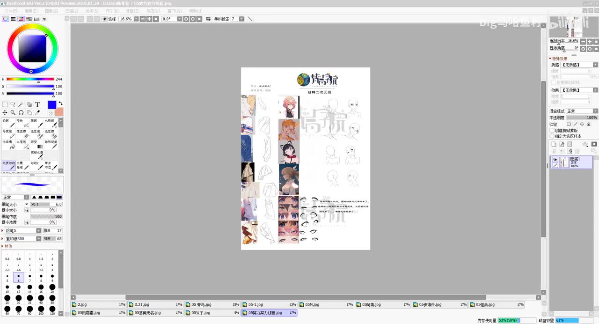
Task: Show the HSV slider panel
Action: point(21,19)
